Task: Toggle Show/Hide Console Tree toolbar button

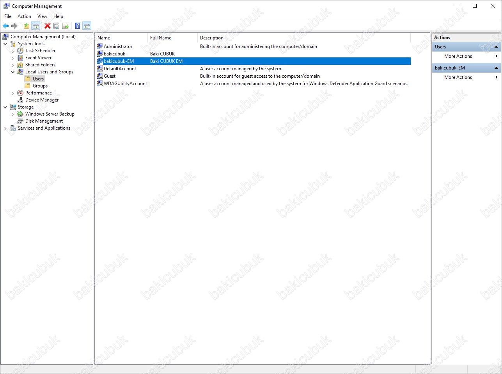Action: point(35,26)
